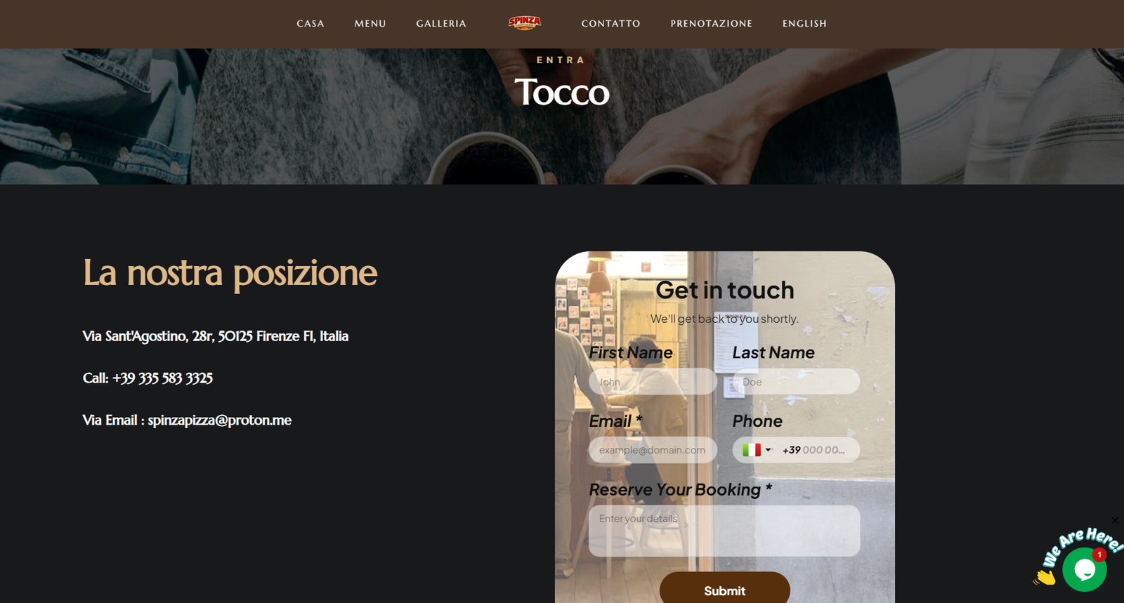The height and width of the screenshot is (603, 1124).
Task: Click the spinzapizza@proton.me email address
Action: click(219, 420)
